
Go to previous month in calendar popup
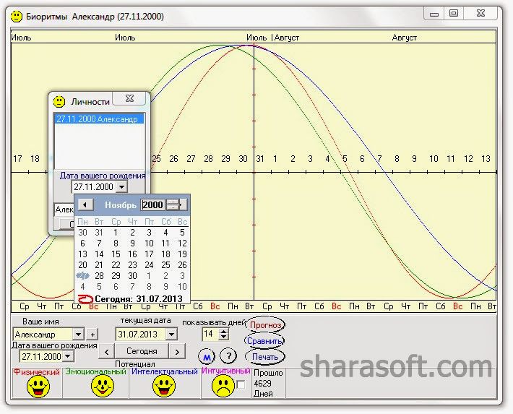point(85,205)
